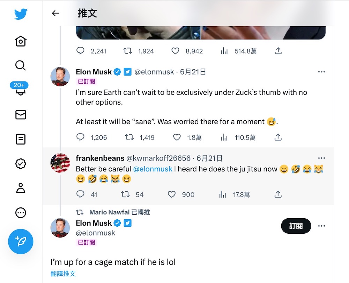Open Notifications with 20+ badge
The width and height of the screenshot is (349, 283).
point(21,90)
